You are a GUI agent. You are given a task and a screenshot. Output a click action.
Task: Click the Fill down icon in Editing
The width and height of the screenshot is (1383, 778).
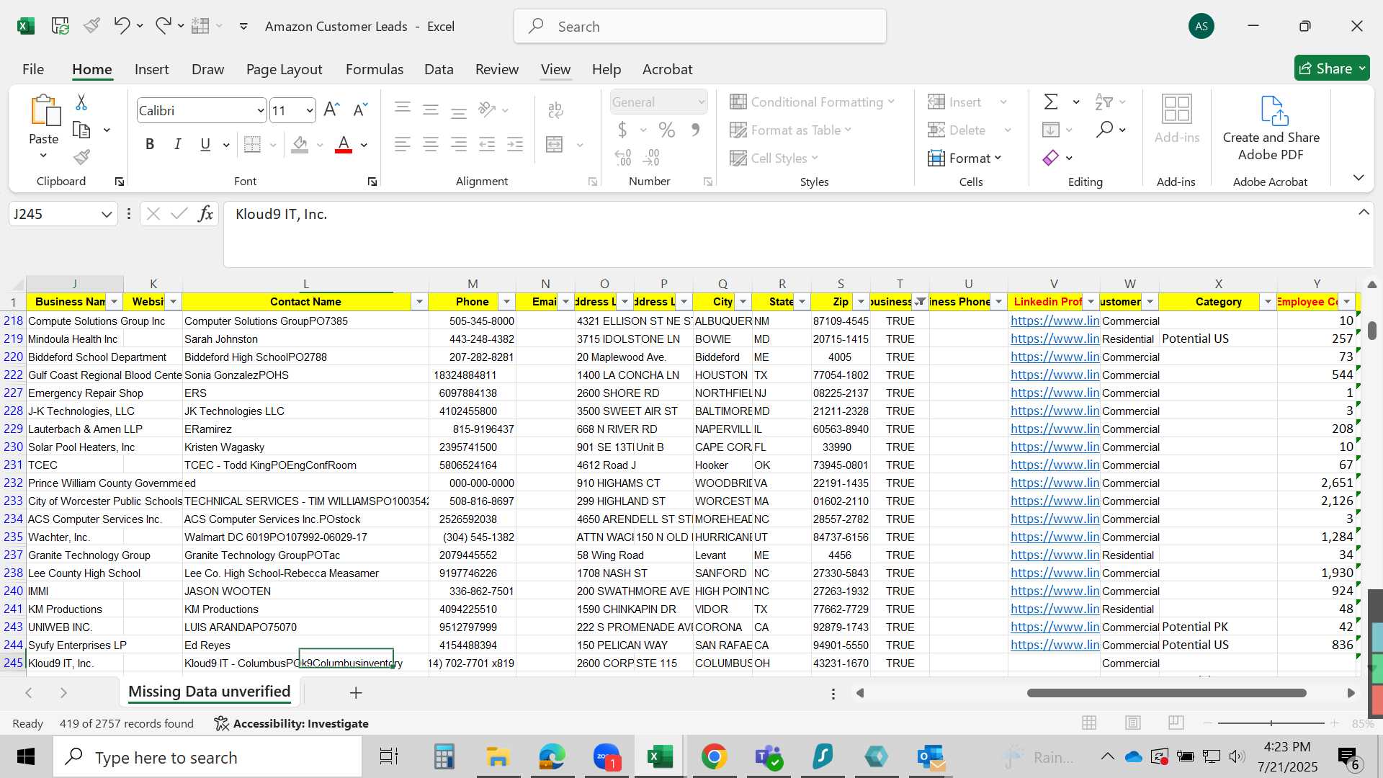pyautogui.click(x=1051, y=130)
